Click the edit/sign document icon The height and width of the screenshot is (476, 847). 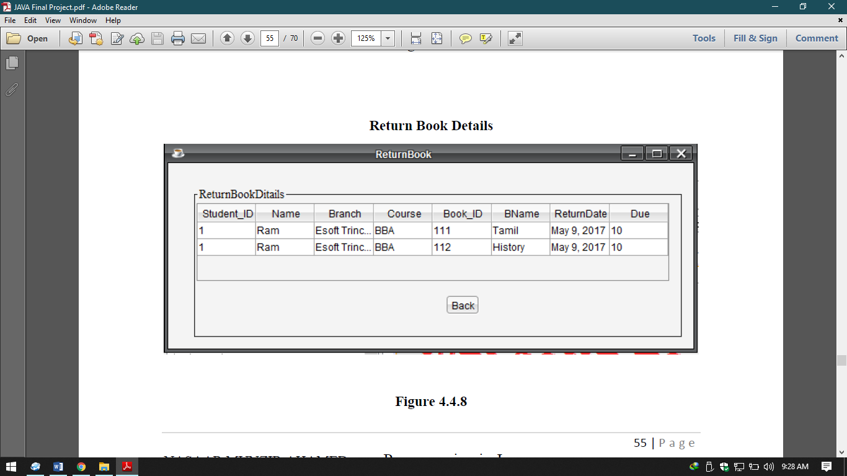point(117,38)
